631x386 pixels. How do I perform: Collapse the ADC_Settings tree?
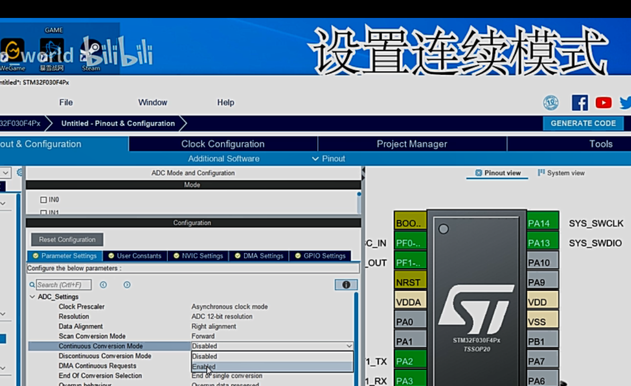point(32,296)
